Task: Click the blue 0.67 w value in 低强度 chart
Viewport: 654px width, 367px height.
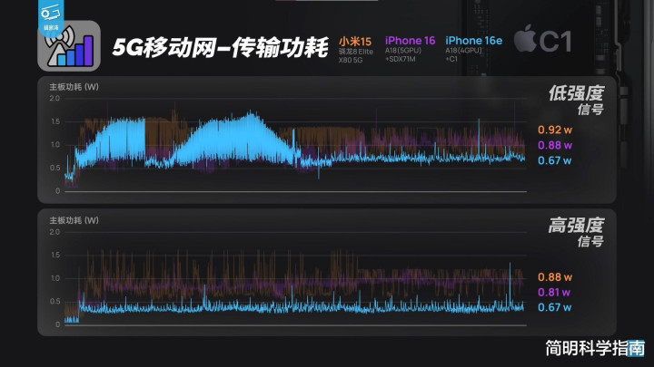Action: click(x=555, y=160)
